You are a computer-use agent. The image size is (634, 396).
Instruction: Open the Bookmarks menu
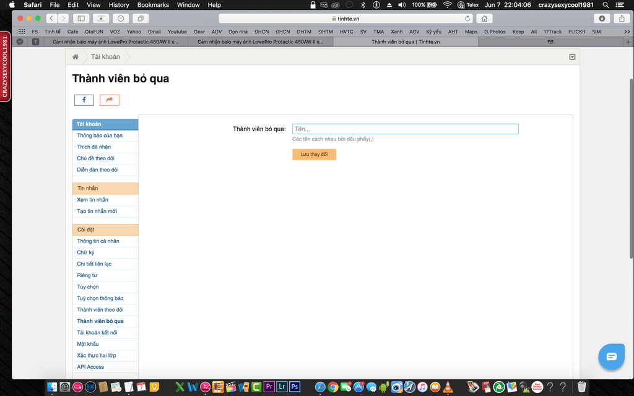pos(153,5)
